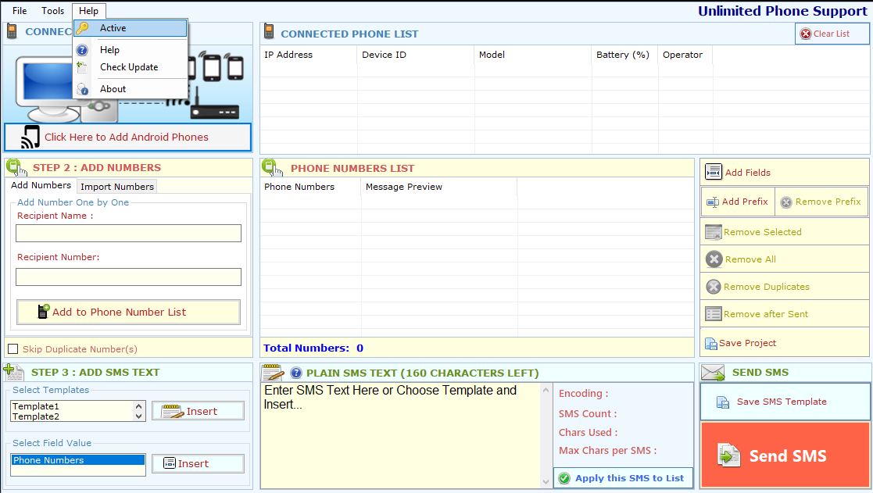
Task: Click the Save Project disk icon
Action: (x=711, y=343)
